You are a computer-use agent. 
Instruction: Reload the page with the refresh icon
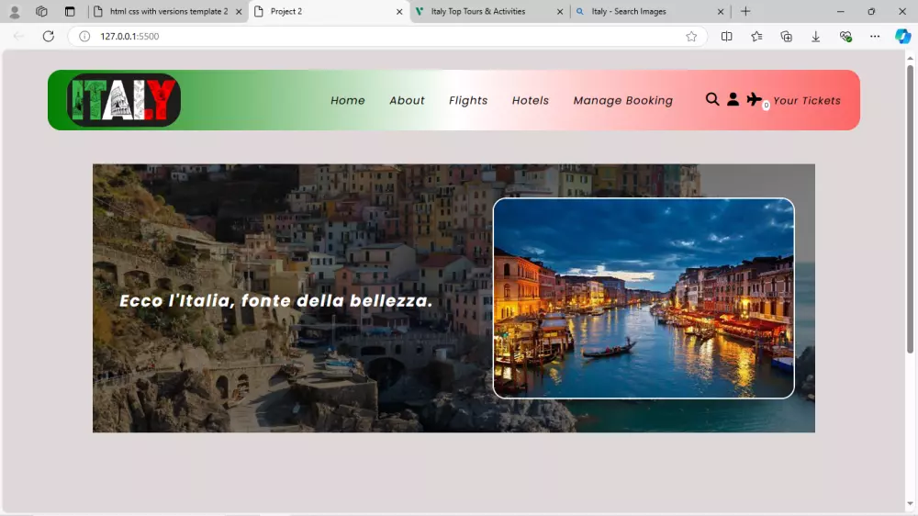[x=49, y=37]
